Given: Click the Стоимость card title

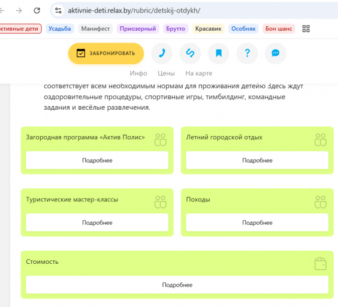Looking at the screenshot, I should pos(42,261).
